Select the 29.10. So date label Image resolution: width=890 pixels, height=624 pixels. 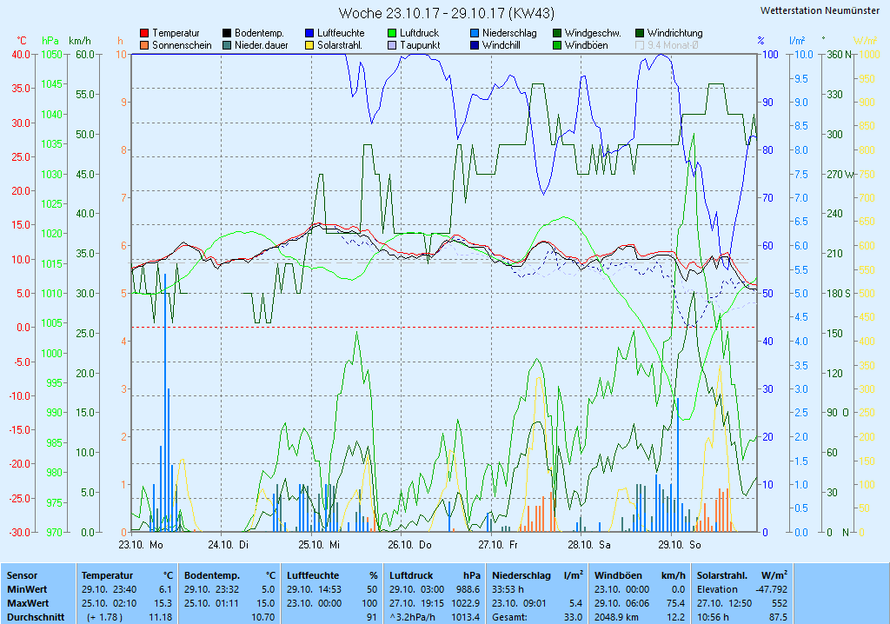(680, 545)
